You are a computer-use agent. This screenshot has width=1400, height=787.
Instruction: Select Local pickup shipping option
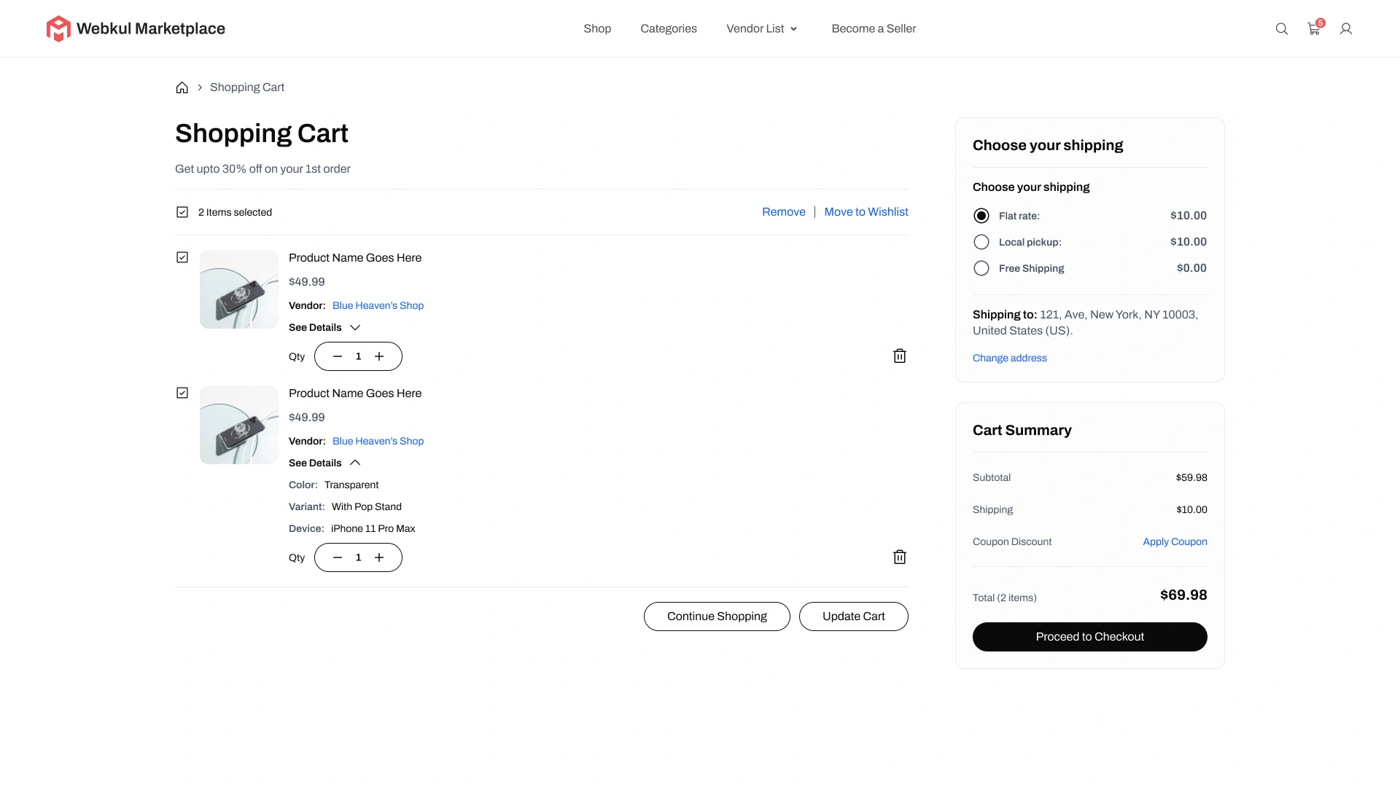pyautogui.click(x=981, y=242)
